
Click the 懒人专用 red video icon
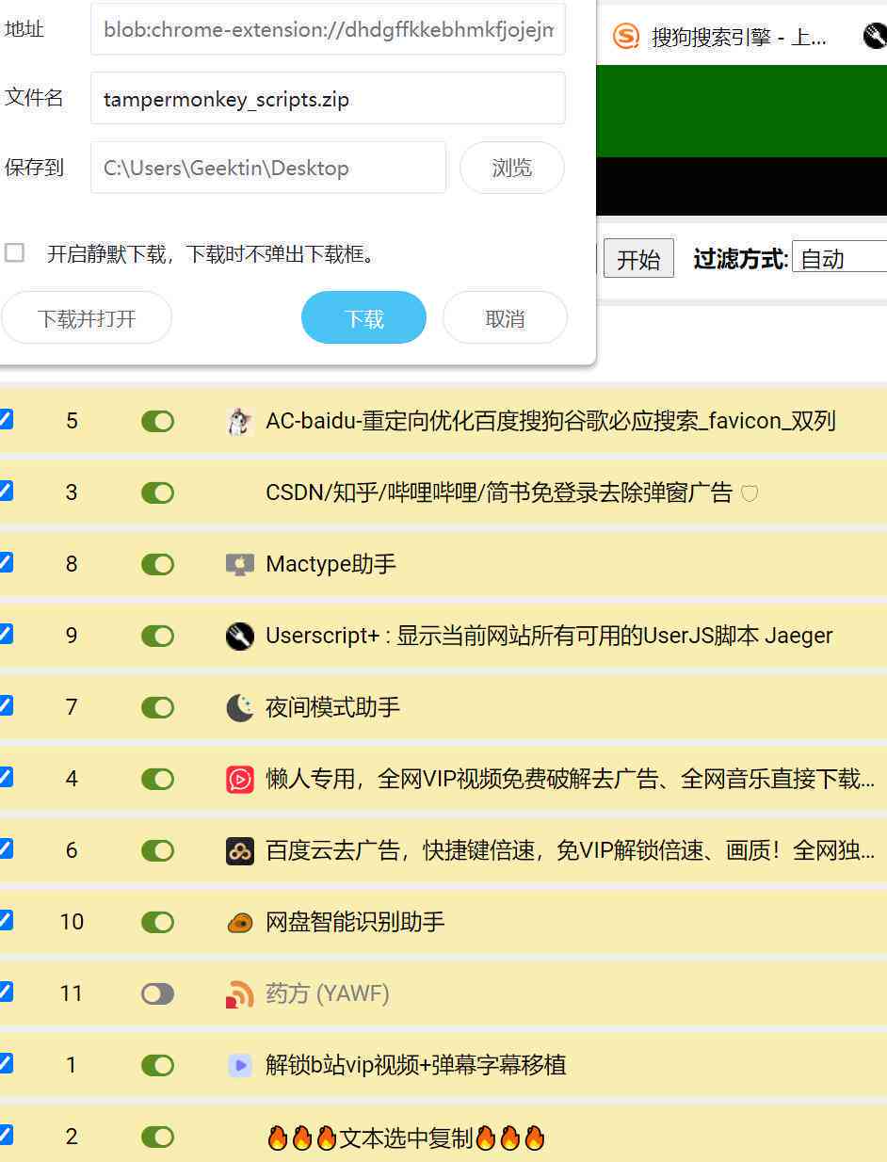(x=240, y=779)
